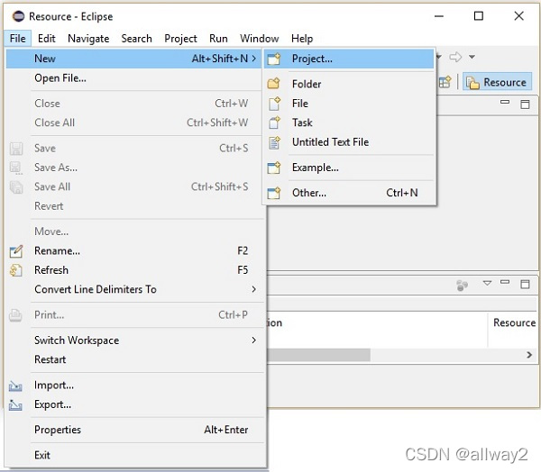
Task: Click the Eclipse logo in title bar
Action: click(x=18, y=16)
